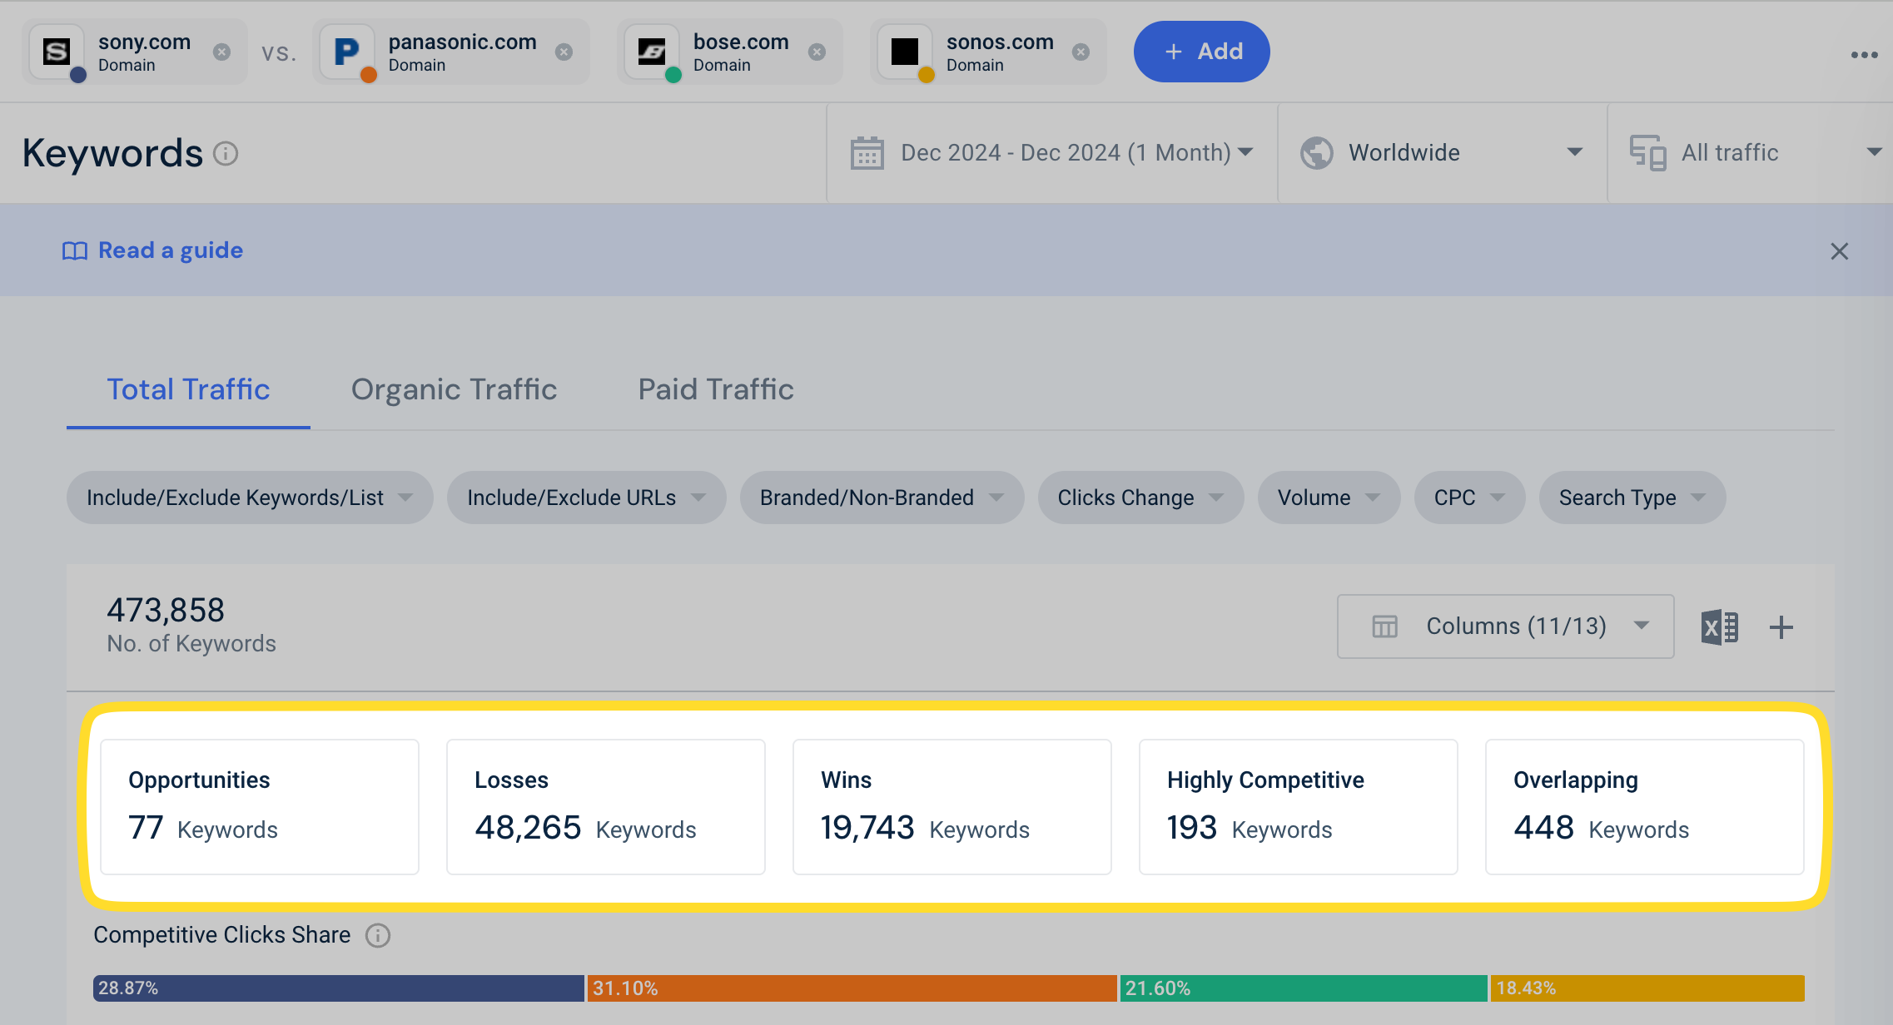Image resolution: width=1893 pixels, height=1025 pixels.
Task: Remove bose.com from the comparison
Action: (817, 52)
